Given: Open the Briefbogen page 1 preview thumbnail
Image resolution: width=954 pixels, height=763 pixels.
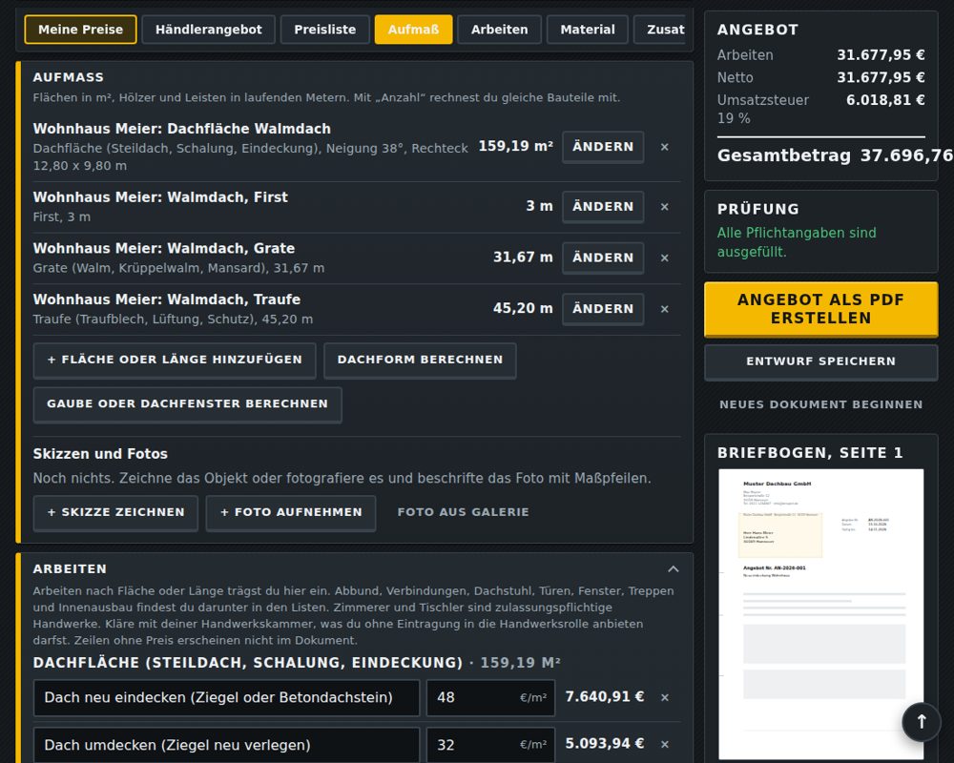Looking at the screenshot, I should (x=820, y=614).
